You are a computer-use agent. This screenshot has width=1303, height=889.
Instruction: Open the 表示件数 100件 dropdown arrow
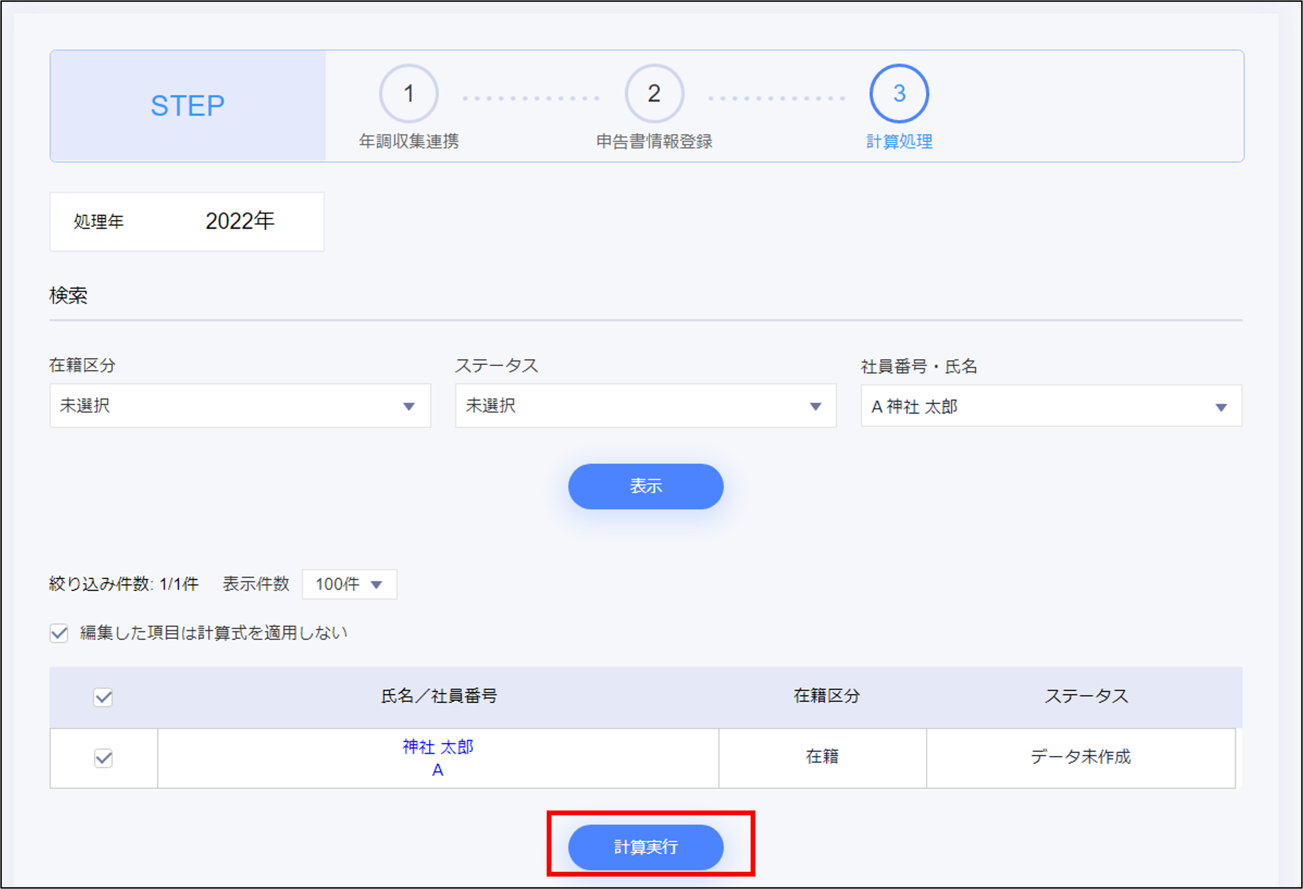tap(376, 584)
